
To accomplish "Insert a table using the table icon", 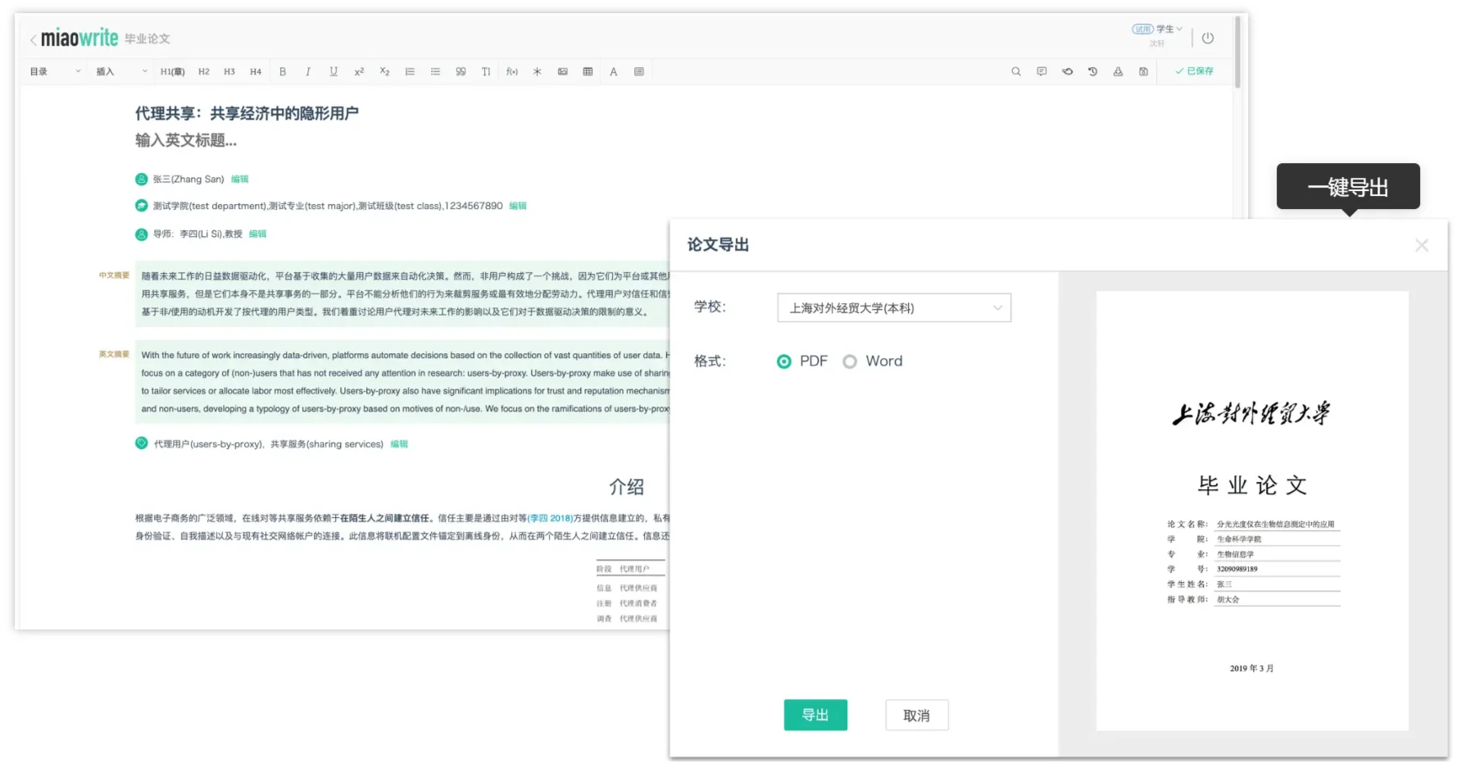I will pyautogui.click(x=588, y=71).
